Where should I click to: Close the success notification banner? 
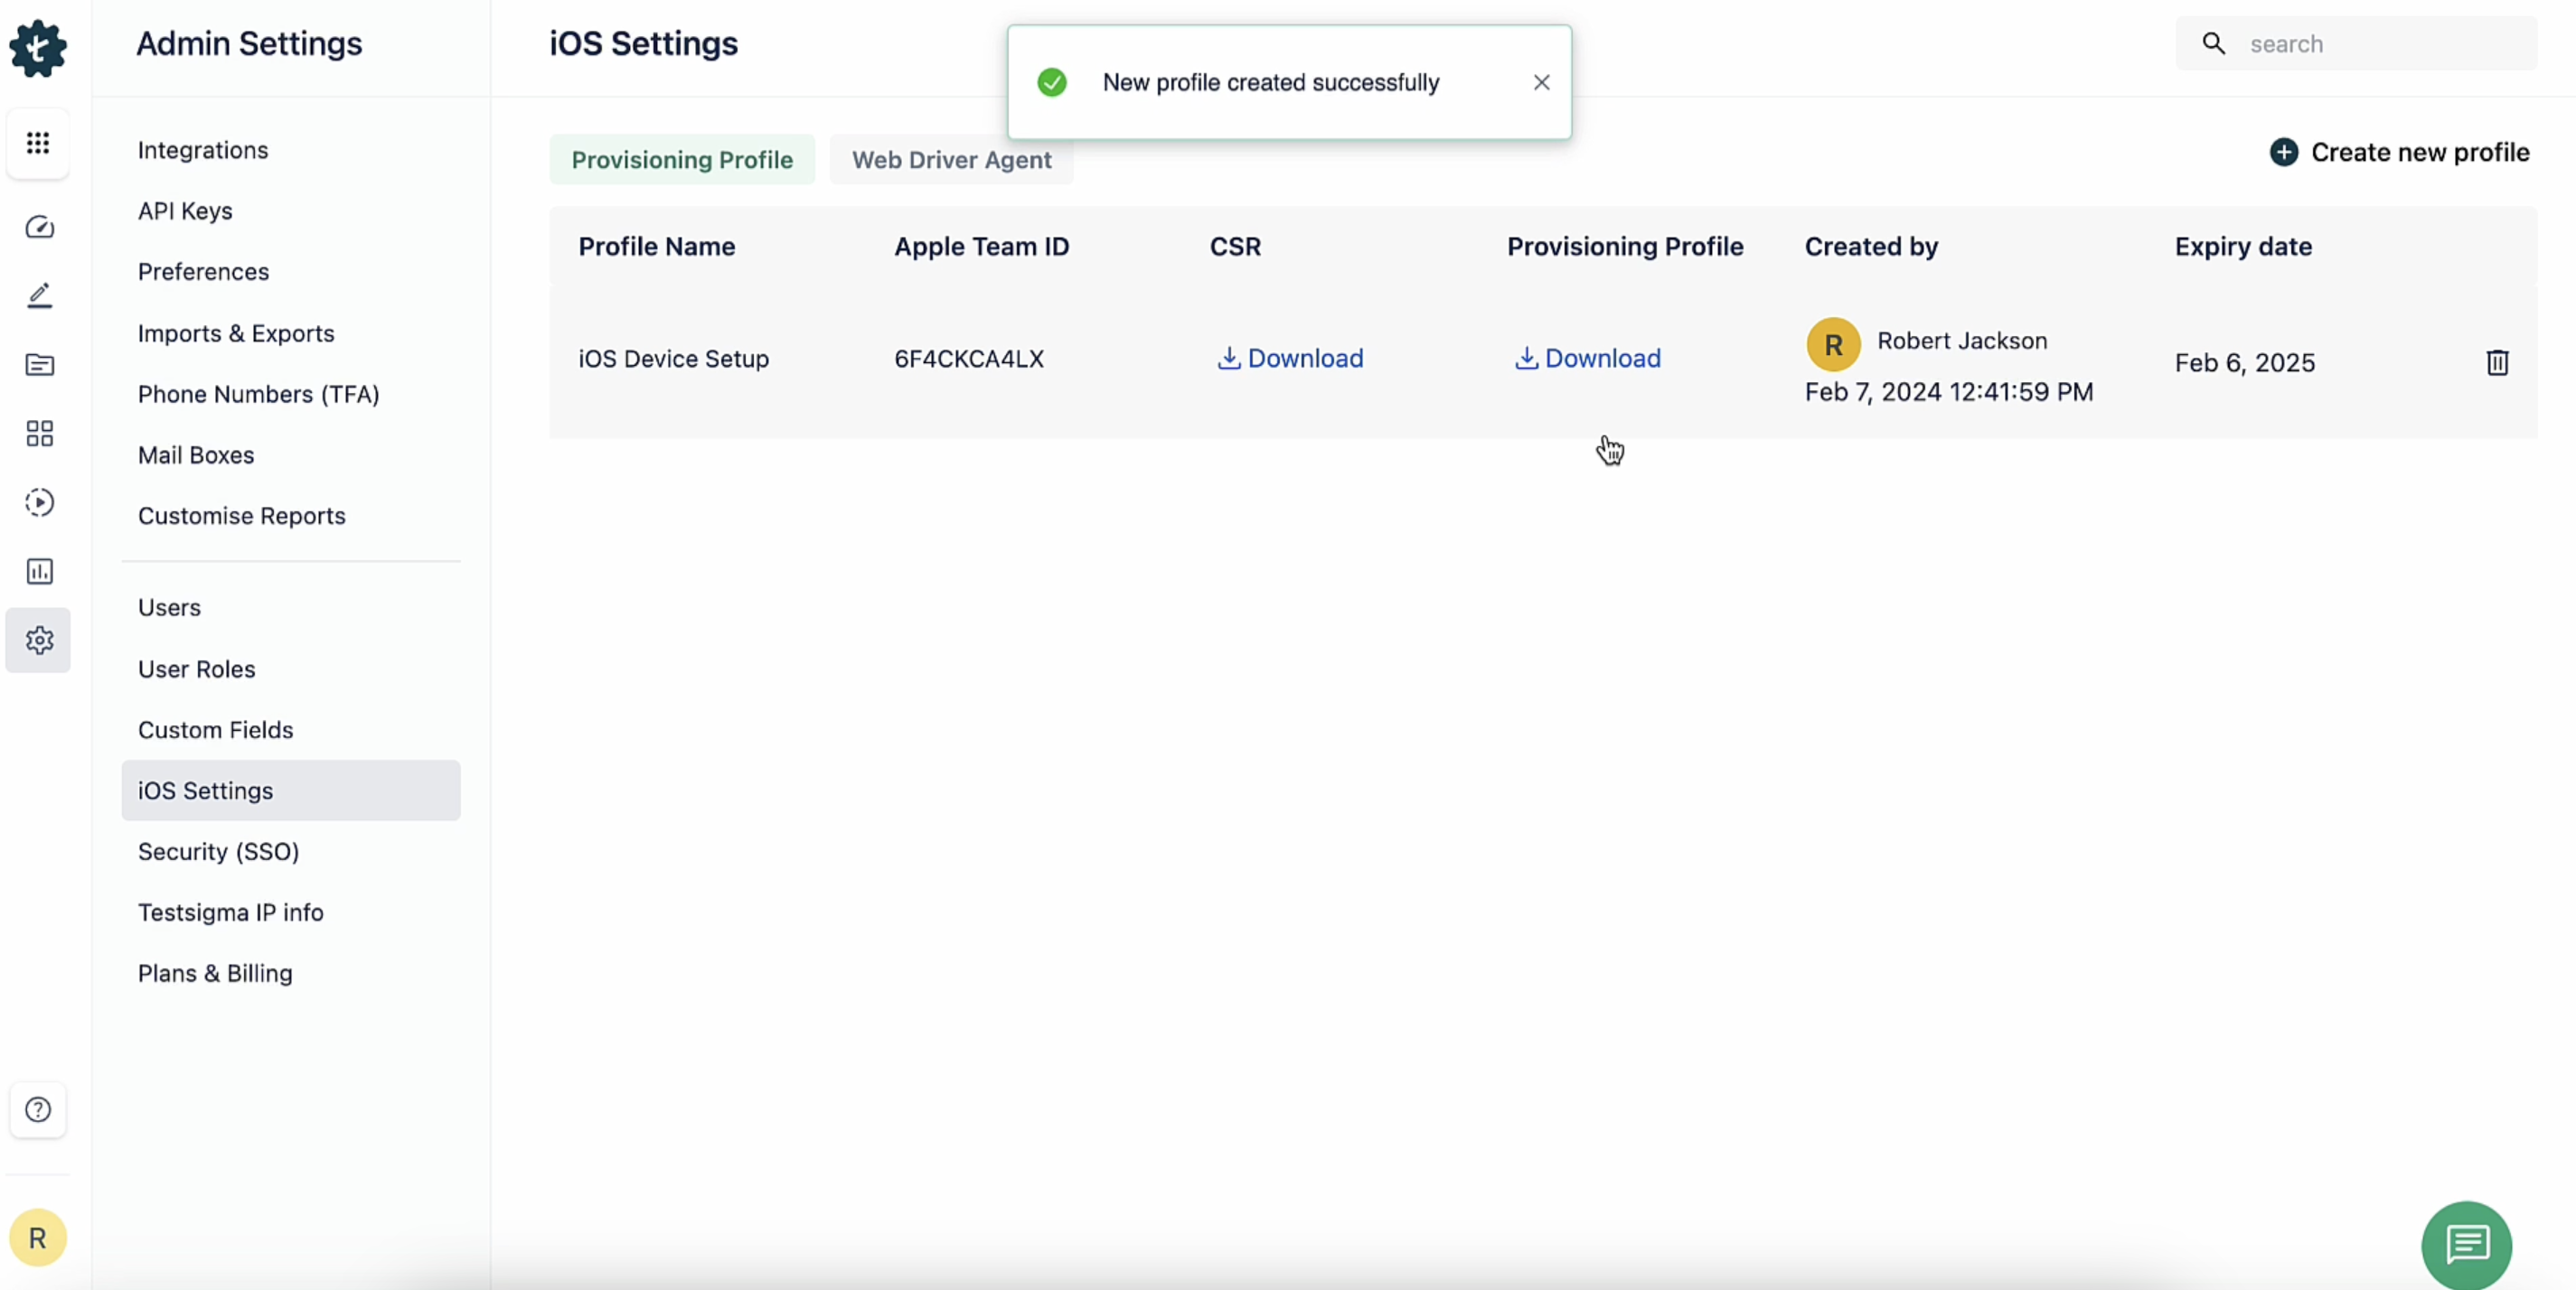(x=1542, y=82)
